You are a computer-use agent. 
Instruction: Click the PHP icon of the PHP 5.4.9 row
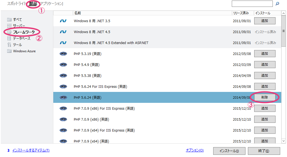tap(63, 65)
